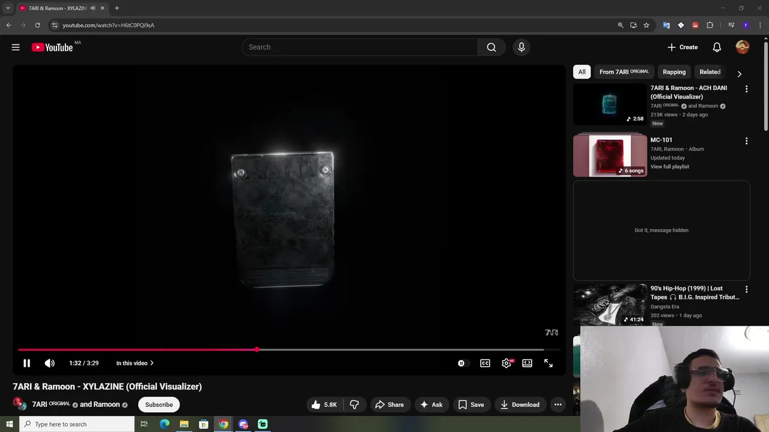Open the Google Translate extension
769x432 pixels.
(666, 25)
